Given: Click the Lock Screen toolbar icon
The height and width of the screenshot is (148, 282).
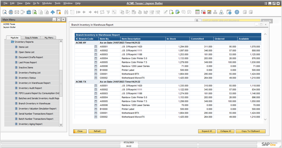Looking at the screenshot, I should pyautogui.click(x=59, y=12).
